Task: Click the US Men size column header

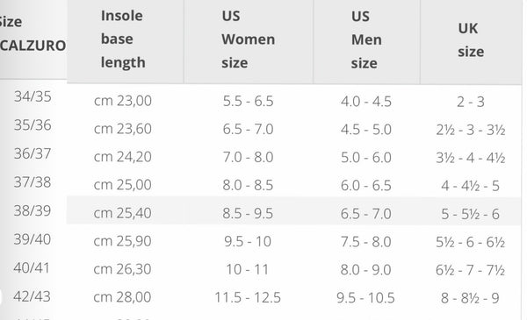Action: pyautogui.click(x=366, y=40)
